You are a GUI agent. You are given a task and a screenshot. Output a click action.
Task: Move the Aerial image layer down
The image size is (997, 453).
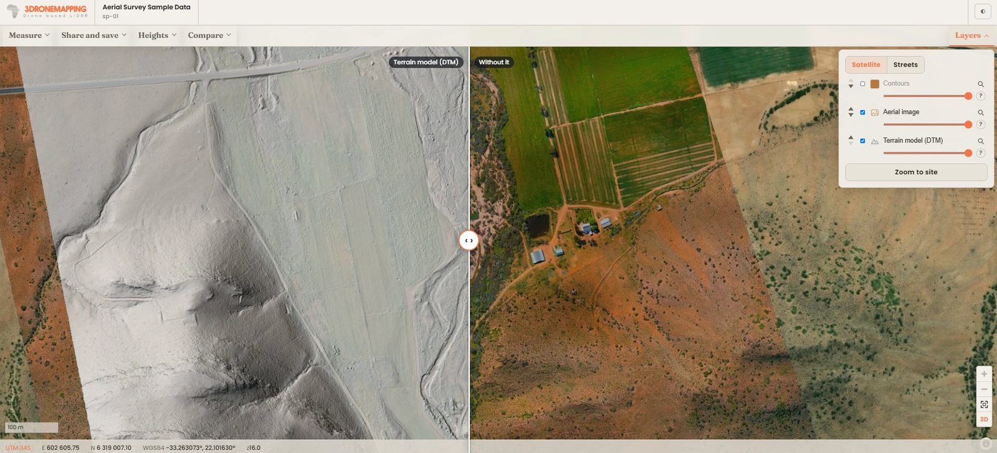[851, 115]
